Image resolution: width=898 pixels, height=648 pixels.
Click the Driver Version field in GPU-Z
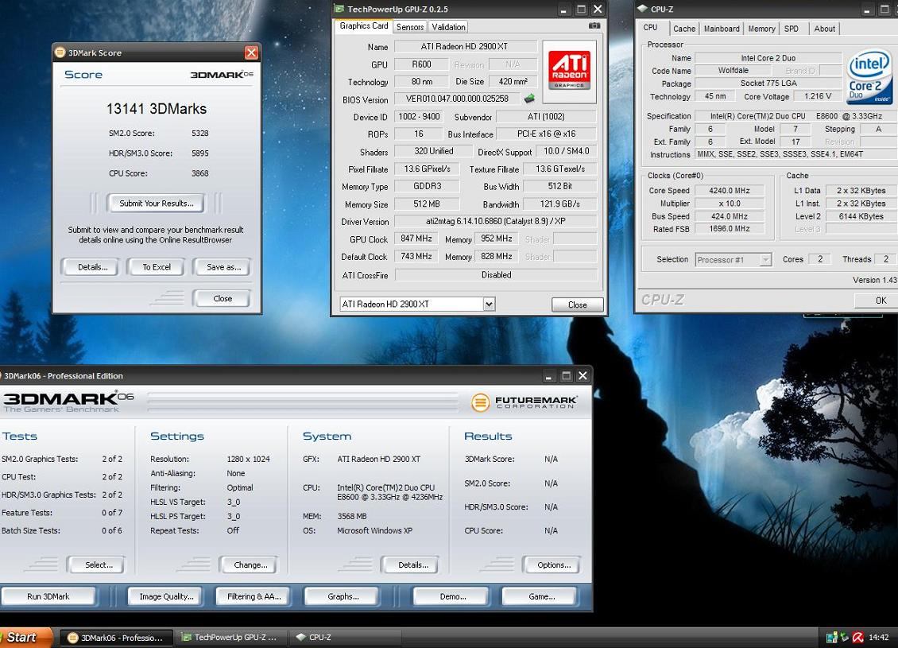[495, 221]
